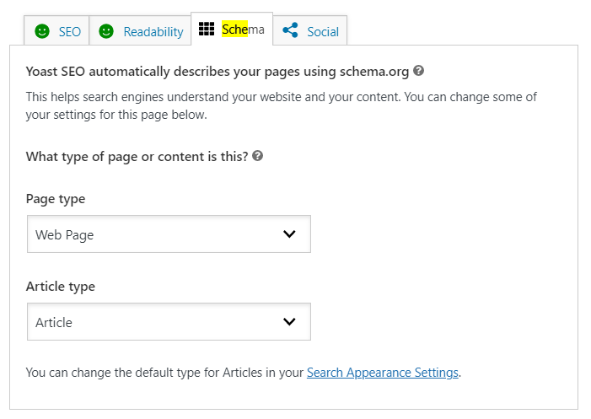Click the 'Page type' field label
This screenshot has width=591, height=419.
coord(56,199)
